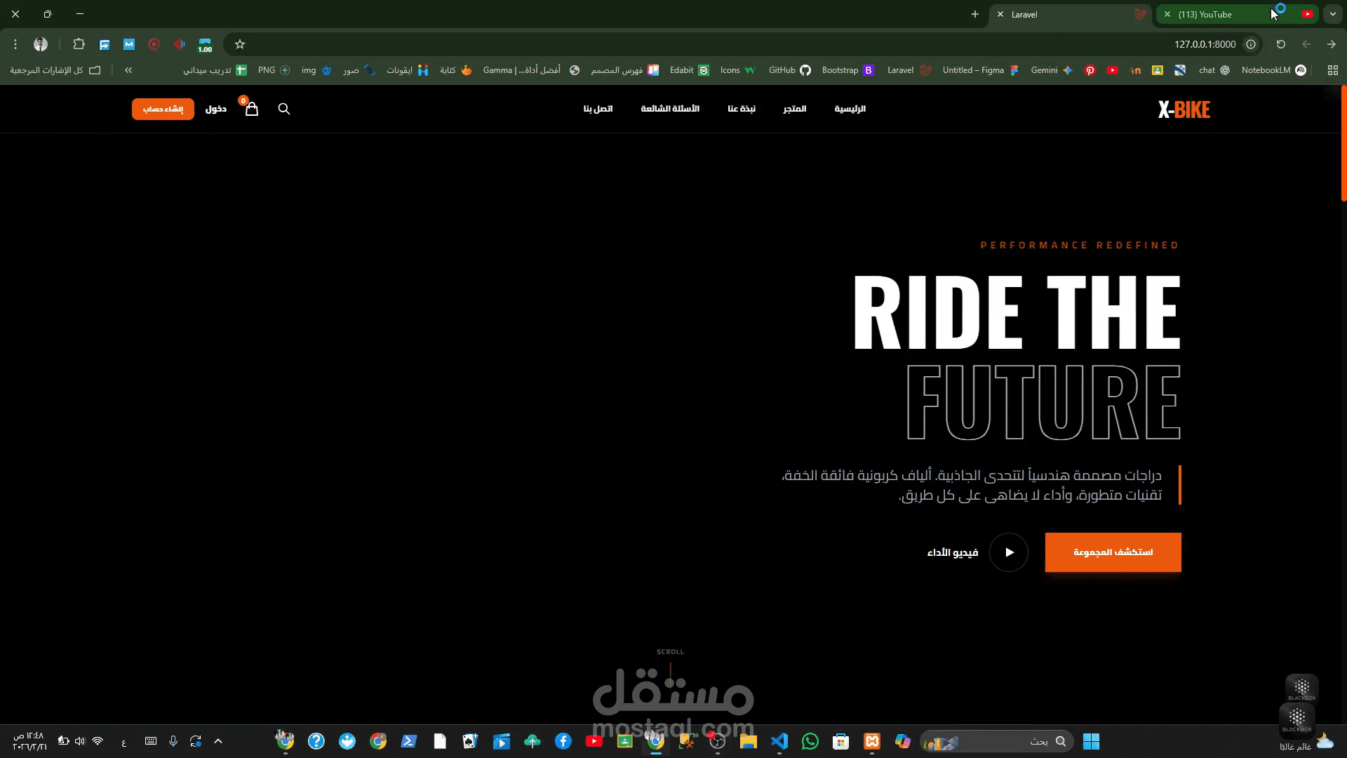The height and width of the screenshot is (758, 1347).
Task: Click the address bar showing 127.0.0.1:8000
Action: [744, 44]
